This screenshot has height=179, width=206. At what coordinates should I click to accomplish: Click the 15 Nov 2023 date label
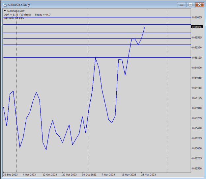129,175
